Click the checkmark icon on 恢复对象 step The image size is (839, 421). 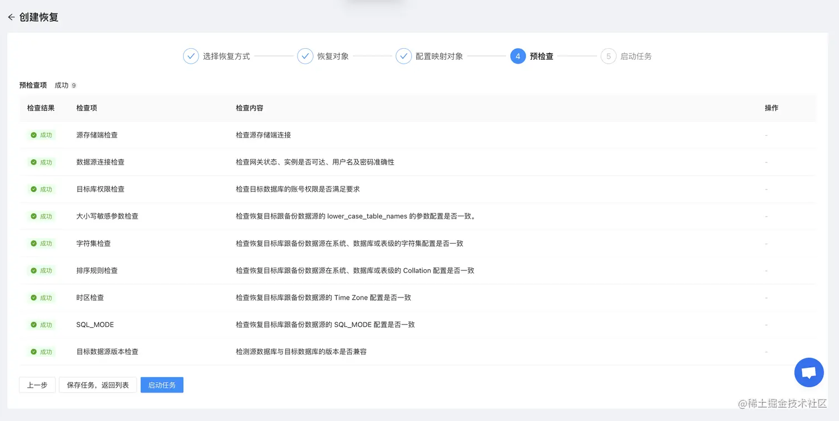[x=305, y=56]
